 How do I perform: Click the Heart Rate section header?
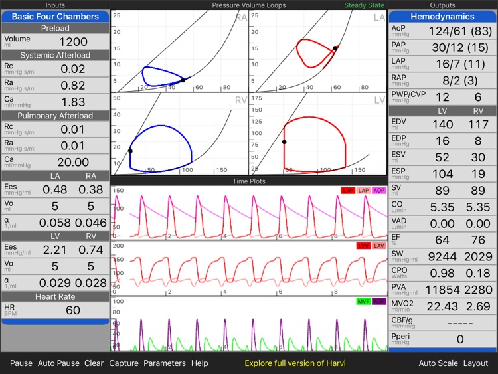[55, 296]
